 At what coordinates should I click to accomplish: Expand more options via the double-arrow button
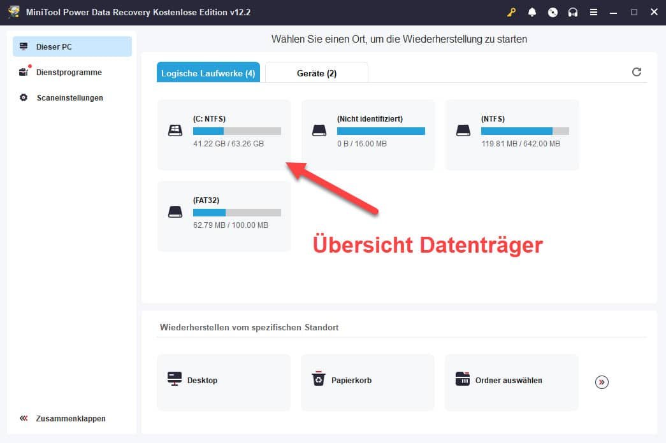tap(601, 382)
